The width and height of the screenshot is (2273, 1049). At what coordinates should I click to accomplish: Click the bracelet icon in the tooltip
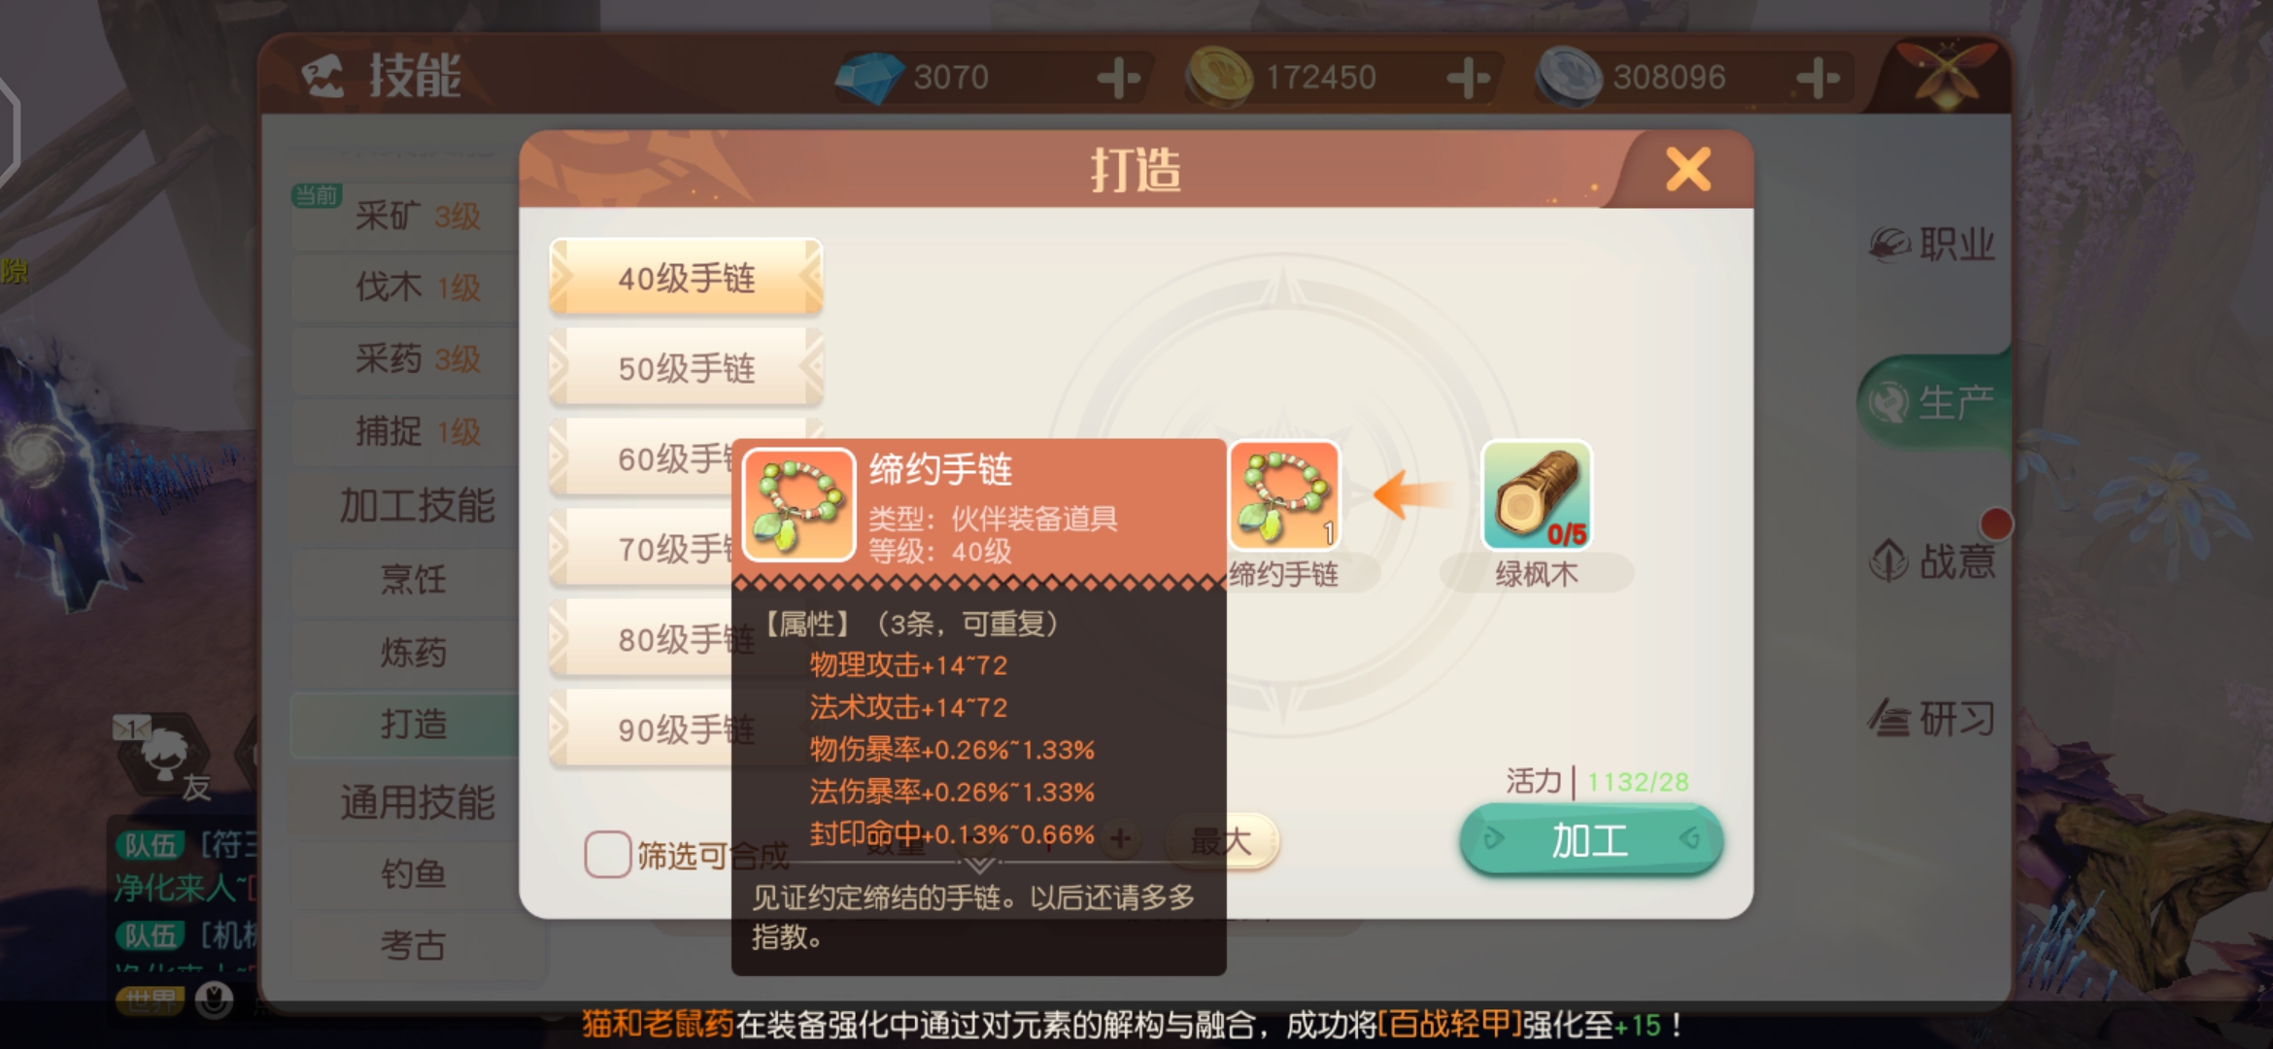798,504
